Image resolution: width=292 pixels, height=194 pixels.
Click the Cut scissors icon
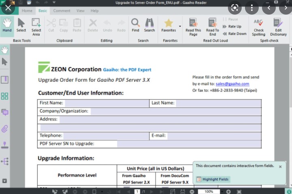click(51, 25)
